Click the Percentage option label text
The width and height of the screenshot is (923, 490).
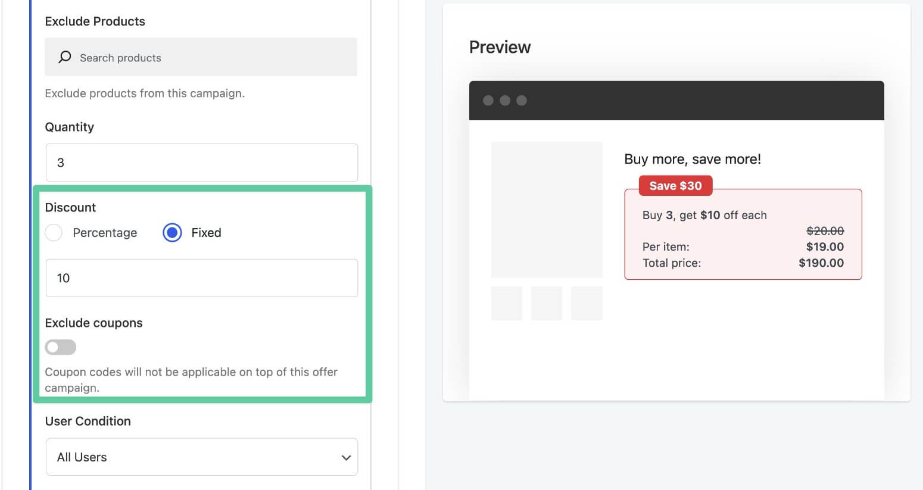tap(105, 233)
